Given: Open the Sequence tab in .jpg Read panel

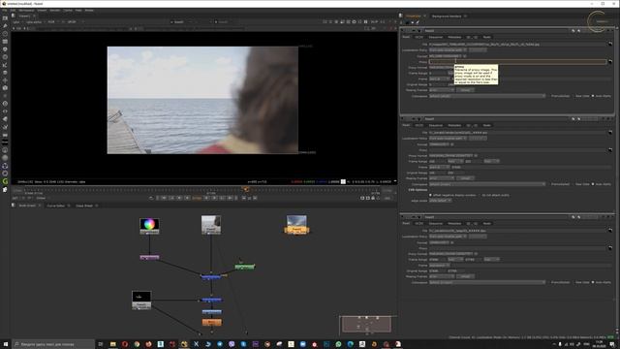Looking at the screenshot, I should [436, 37].
